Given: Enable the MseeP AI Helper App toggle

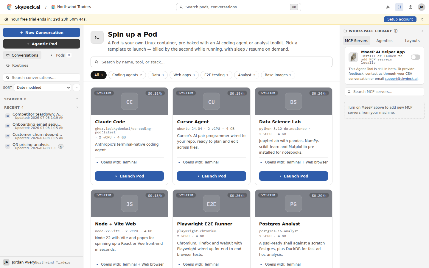Looking at the screenshot, I should coord(415,57).
